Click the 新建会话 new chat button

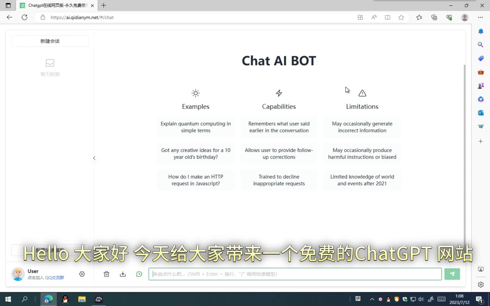point(50,41)
